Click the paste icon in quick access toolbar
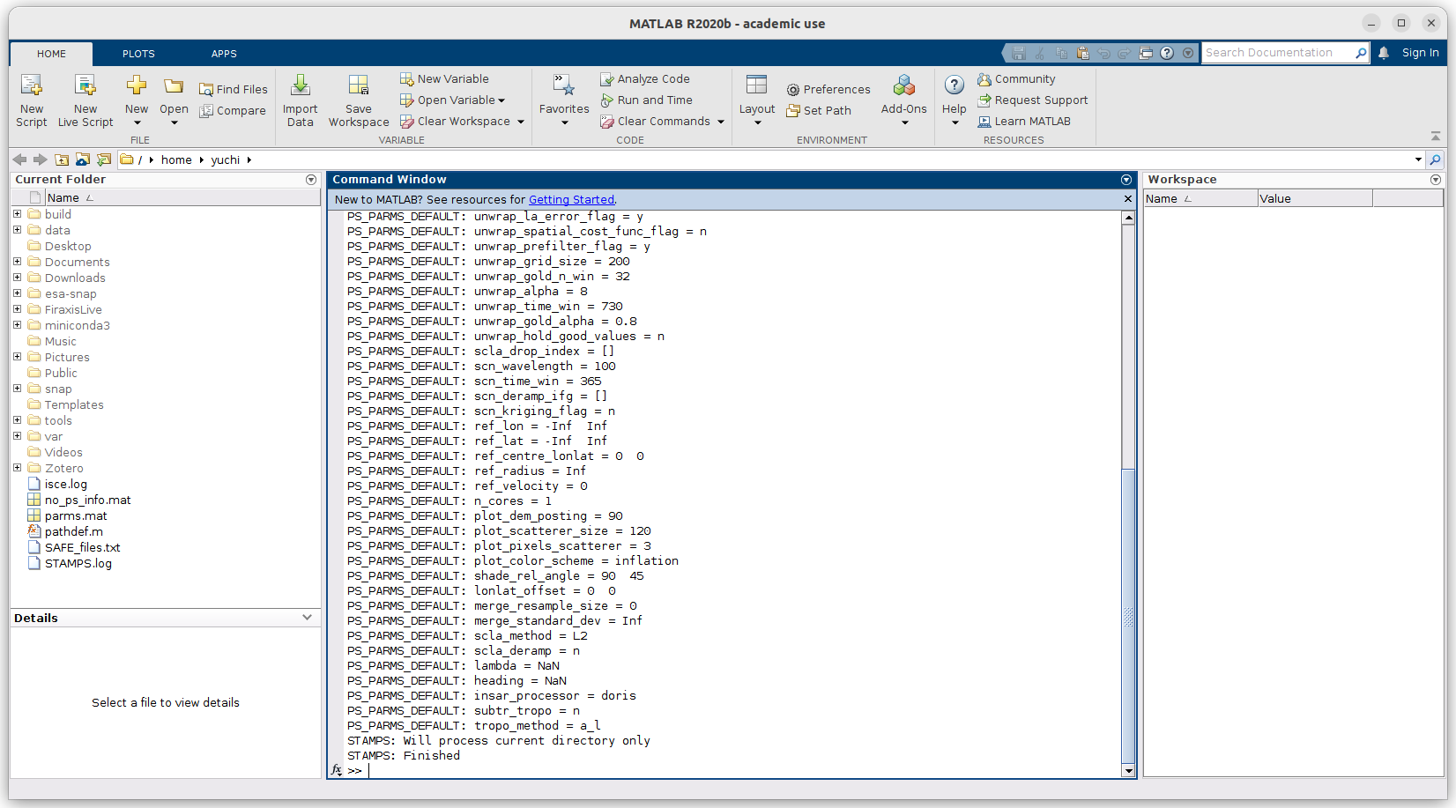Image resolution: width=1456 pixels, height=808 pixels. pos(1082,53)
